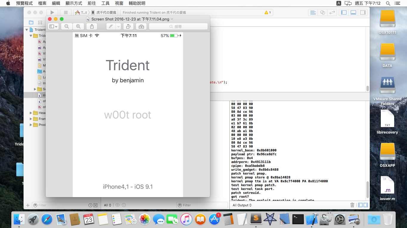Toggle the console pane visibility
This screenshot has height=228, width=407.
click(x=366, y=205)
